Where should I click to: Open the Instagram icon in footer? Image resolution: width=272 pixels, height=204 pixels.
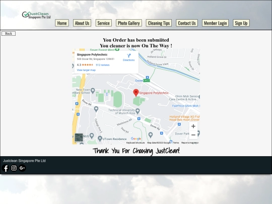click(x=14, y=168)
